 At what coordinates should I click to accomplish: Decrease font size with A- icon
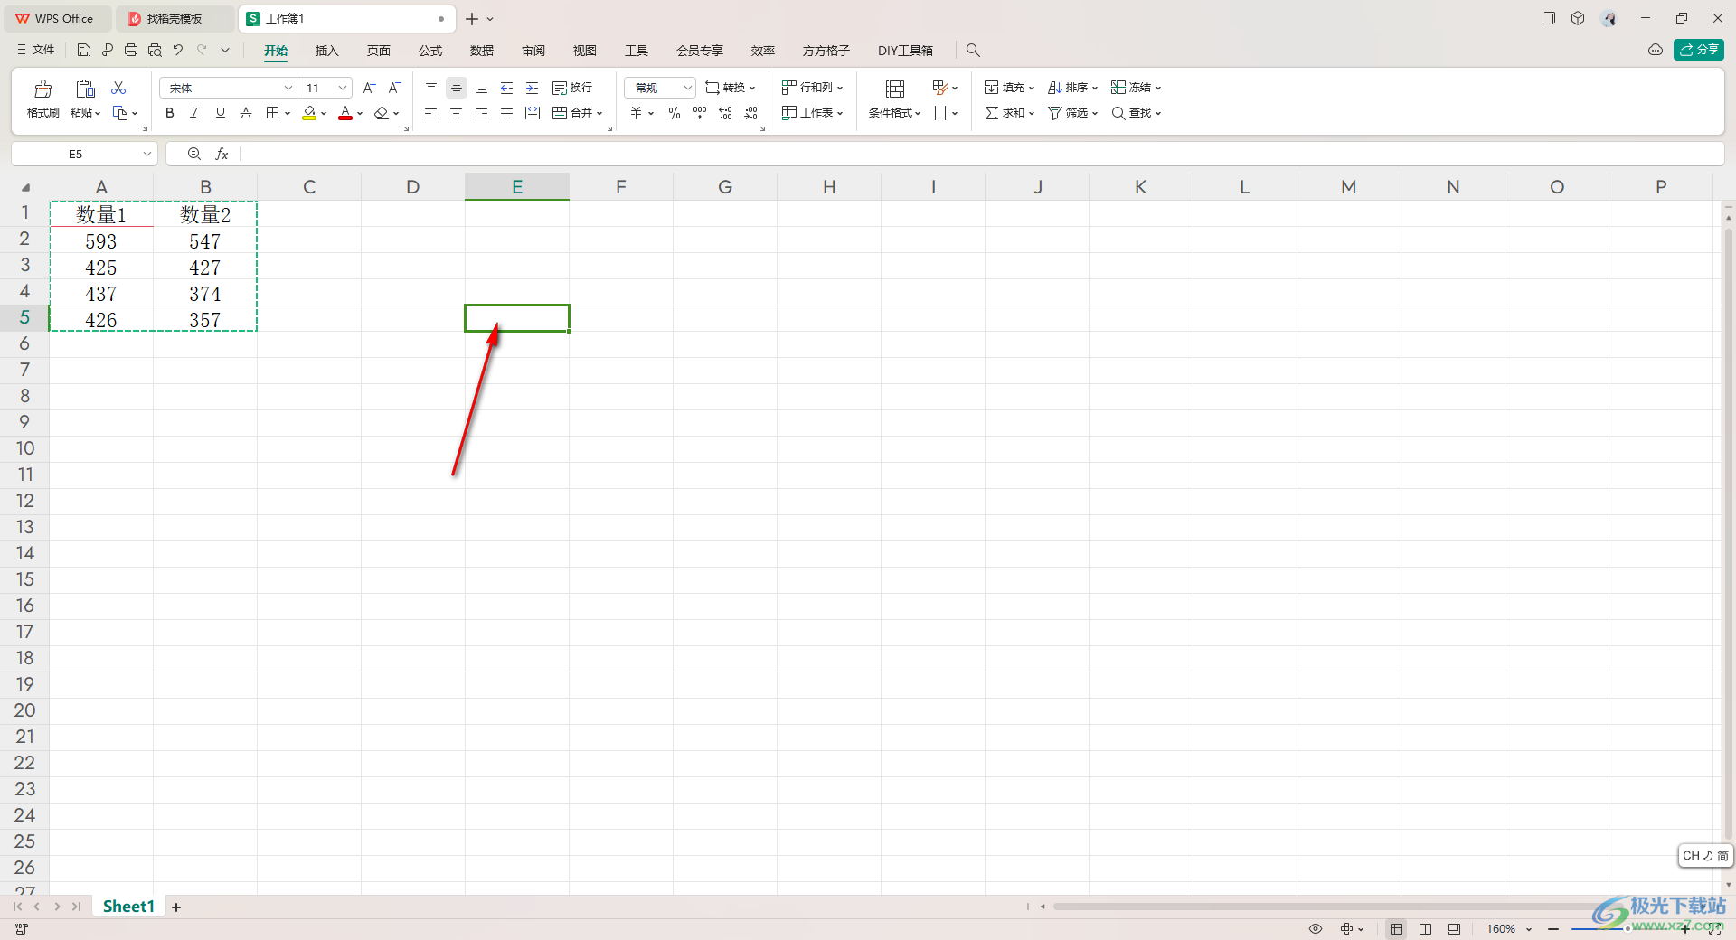point(394,88)
